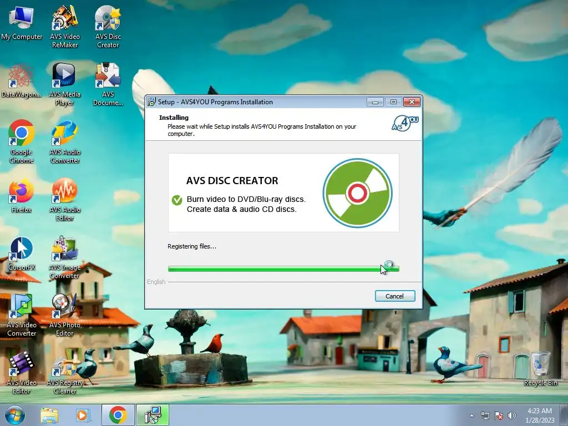This screenshot has width=568, height=426.
Task: Select the AVS Audio Converter shortcut
Action: (x=65, y=141)
